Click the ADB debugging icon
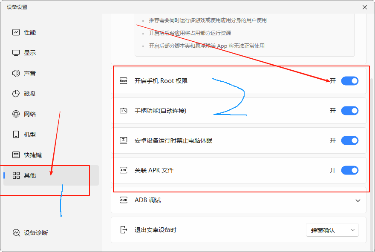This screenshot has width=375, height=252. (x=124, y=200)
